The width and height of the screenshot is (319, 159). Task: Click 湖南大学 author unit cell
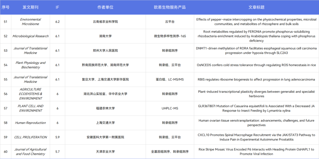105,36
